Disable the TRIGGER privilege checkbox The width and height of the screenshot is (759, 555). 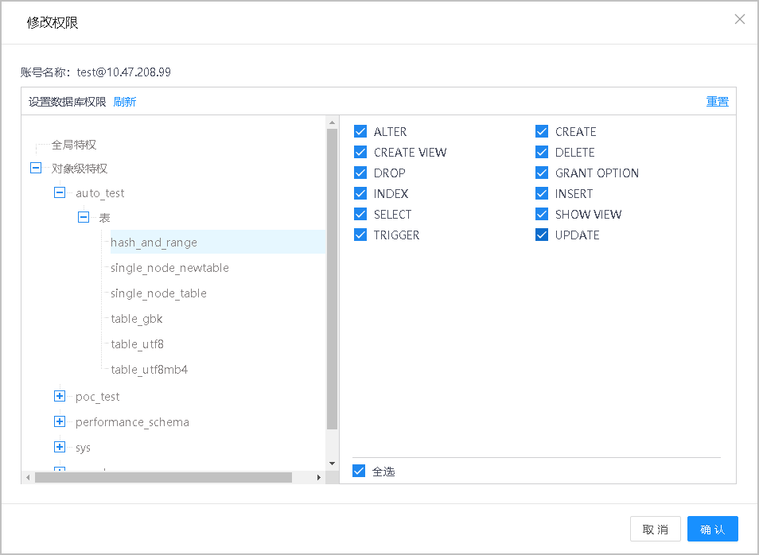tap(360, 235)
